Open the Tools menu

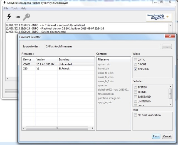[14, 8]
